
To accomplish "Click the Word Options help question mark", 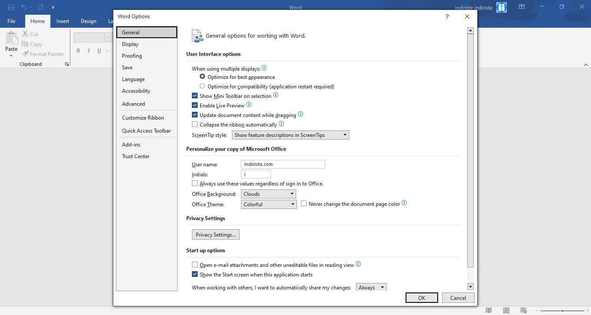I will click(447, 16).
